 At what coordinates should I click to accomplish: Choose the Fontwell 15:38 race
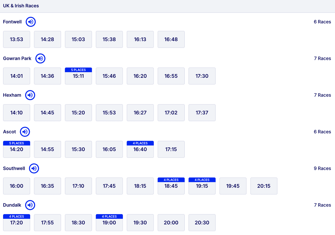[109, 39]
